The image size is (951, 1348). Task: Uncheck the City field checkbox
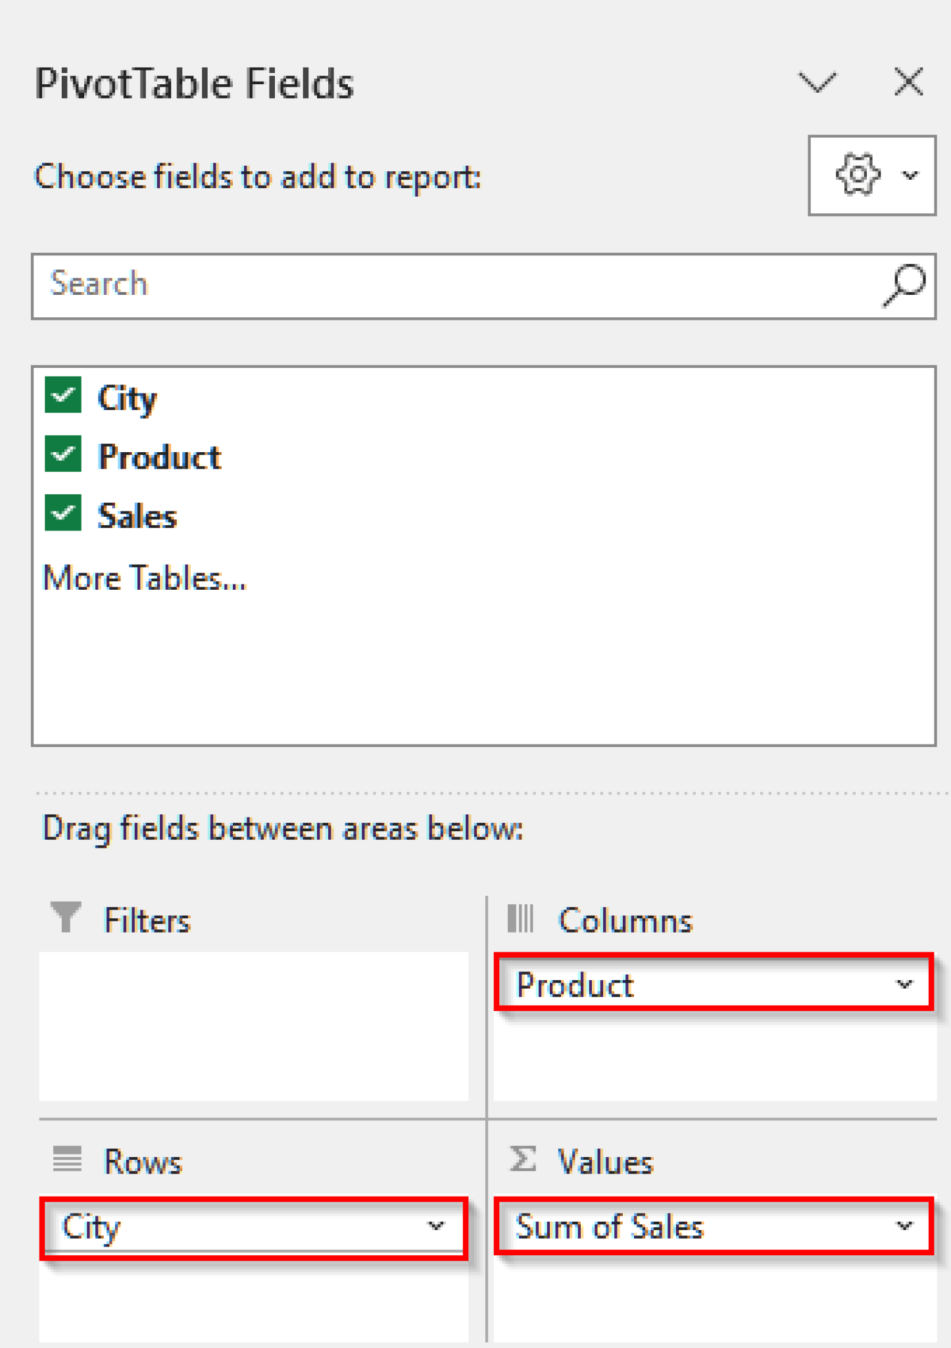pyautogui.click(x=62, y=396)
